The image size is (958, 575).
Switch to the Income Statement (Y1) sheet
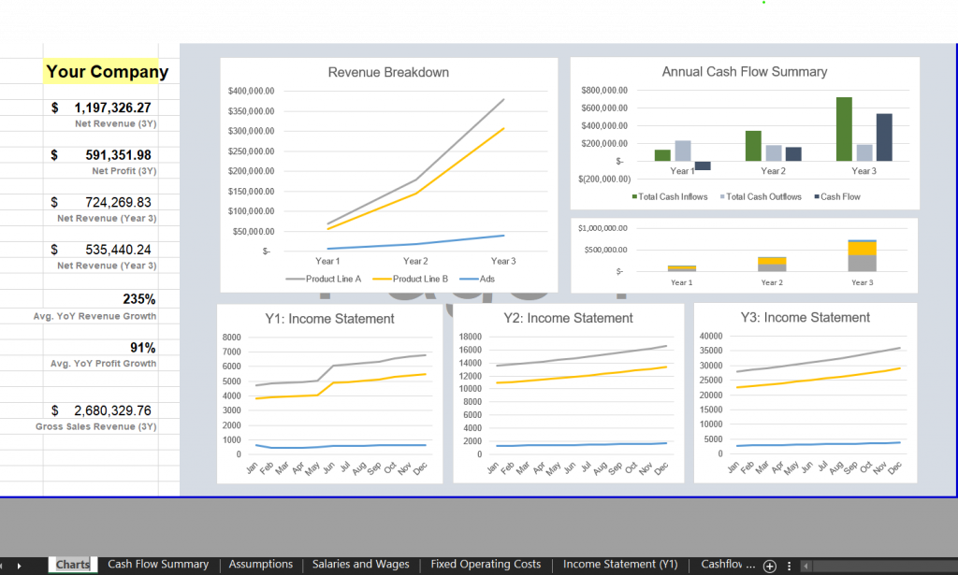pos(620,565)
